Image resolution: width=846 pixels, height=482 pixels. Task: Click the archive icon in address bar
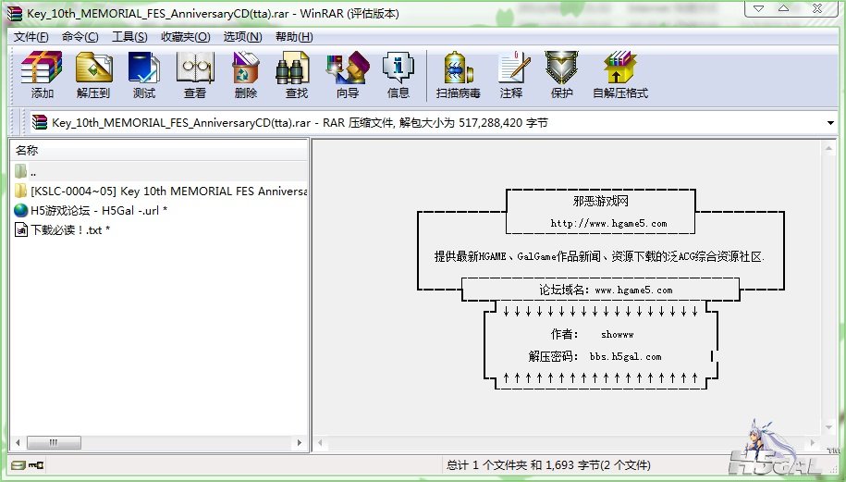pos(39,122)
